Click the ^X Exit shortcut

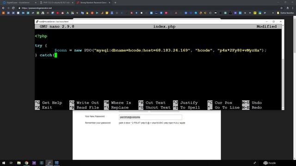[x=43, y=107]
